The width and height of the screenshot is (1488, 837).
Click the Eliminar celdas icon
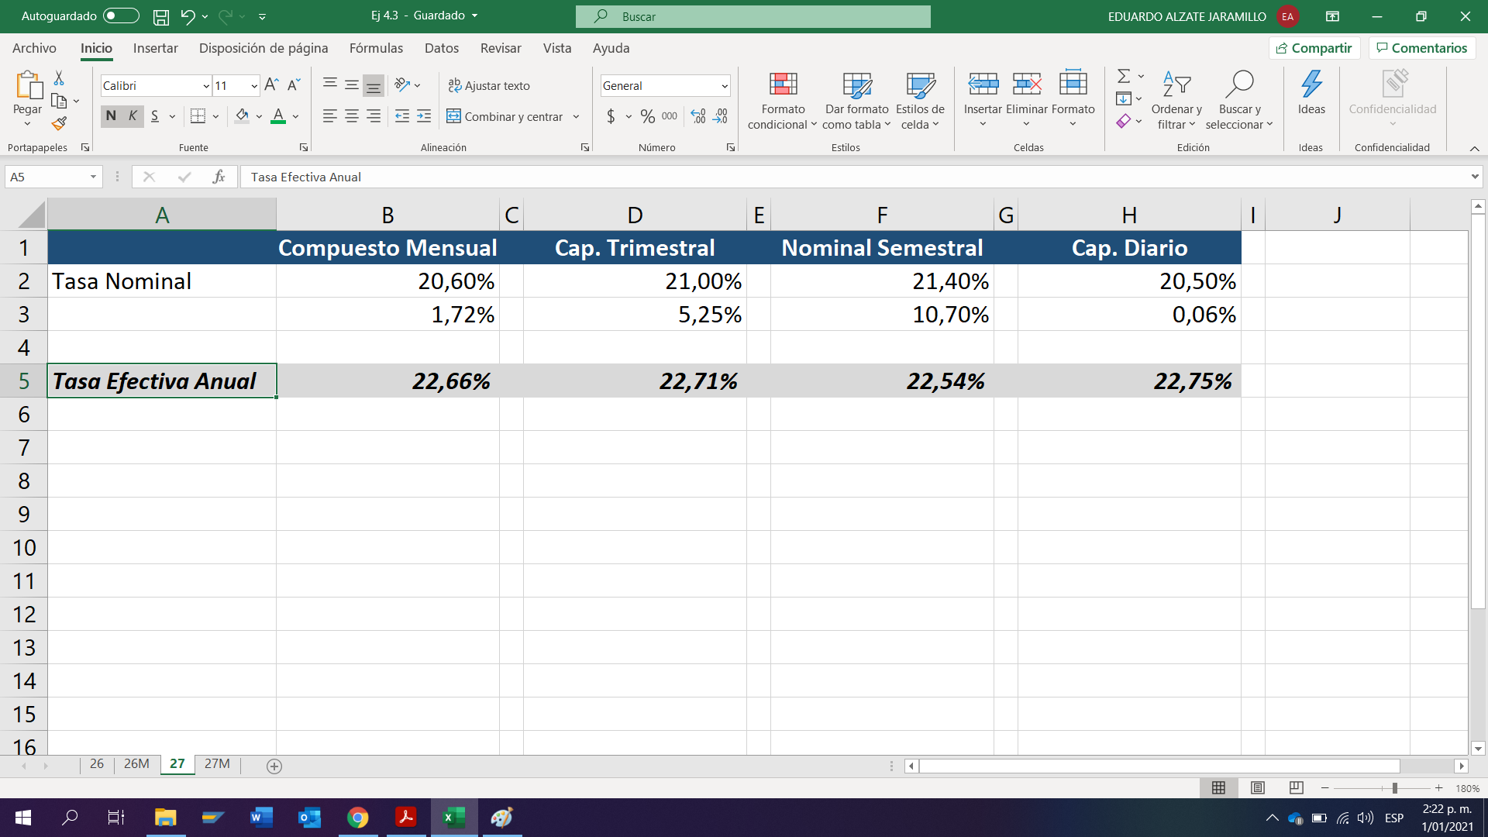pyautogui.click(x=1027, y=99)
